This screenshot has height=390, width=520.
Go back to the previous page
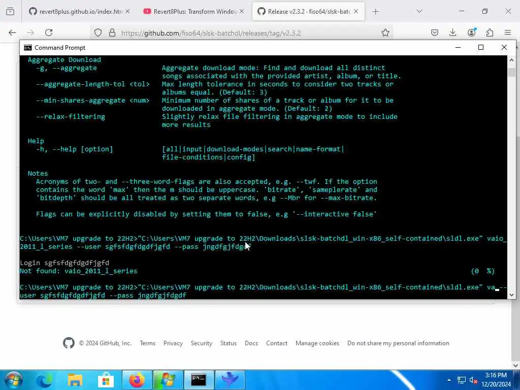tap(12, 32)
